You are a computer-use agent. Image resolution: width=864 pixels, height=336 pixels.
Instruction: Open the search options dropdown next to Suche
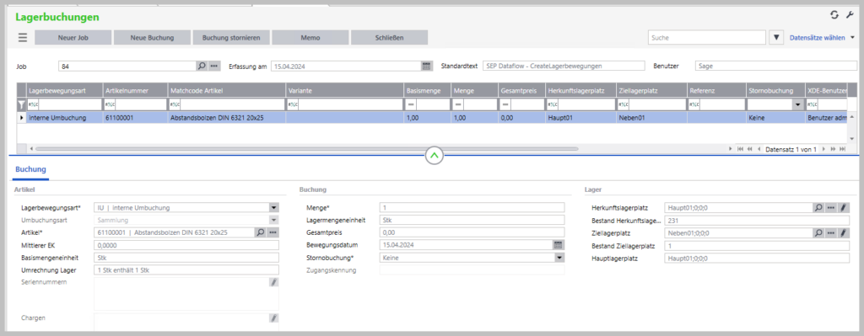pos(776,37)
